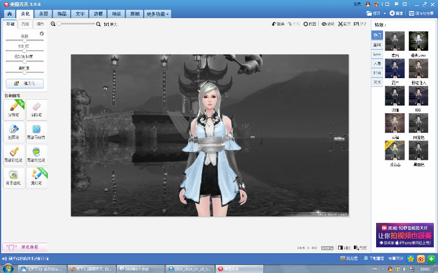Click the zoom in magnifier icon
This screenshot has height=273, width=438.
pyautogui.click(x=98, y=24)
